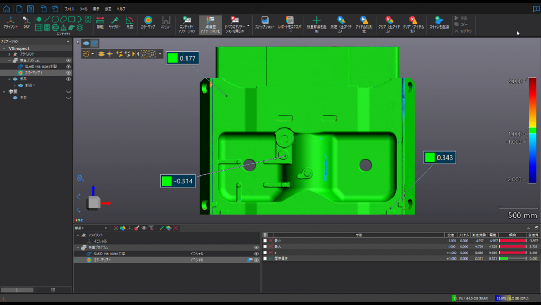541x305 pixels.
Task: Click the DRF tool icon
Action: 26,22
